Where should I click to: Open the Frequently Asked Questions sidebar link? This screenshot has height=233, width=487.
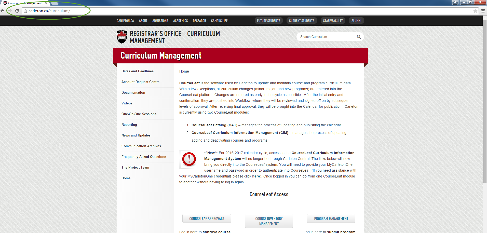coord(144,157)
